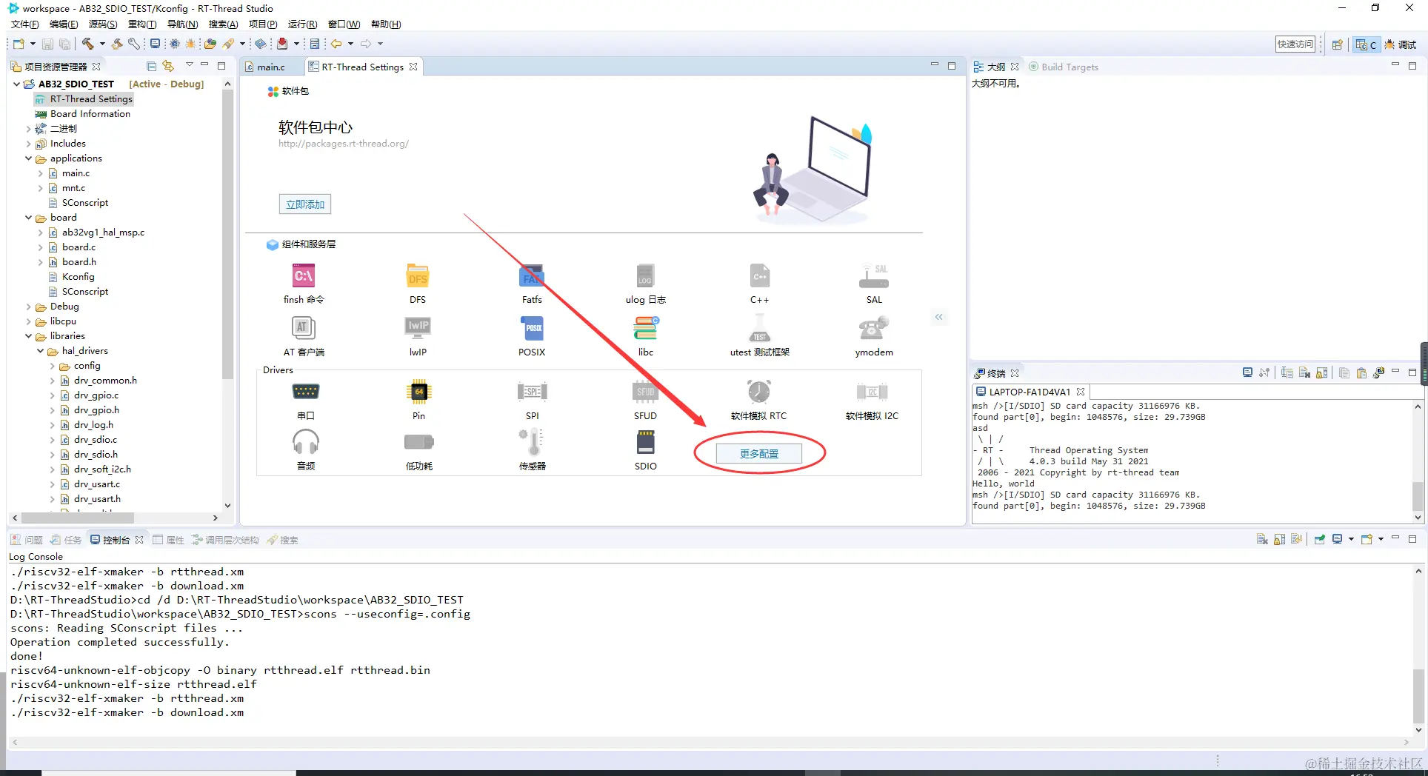Switch to the main.c editor tab
The width and height of the screenshot is (1428, 776).
[271, 67]
